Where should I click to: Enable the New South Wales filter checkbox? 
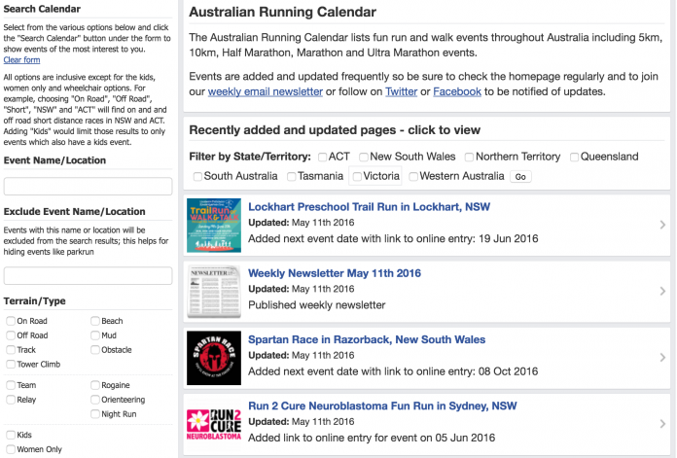pyautogui.click(x=364, y=158)
